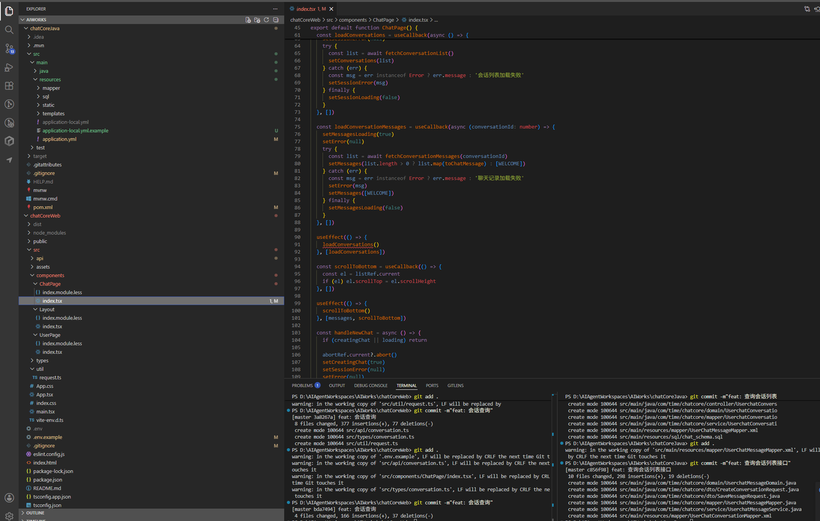
Task: Collapse the resources folder
Action: [50, 79]
